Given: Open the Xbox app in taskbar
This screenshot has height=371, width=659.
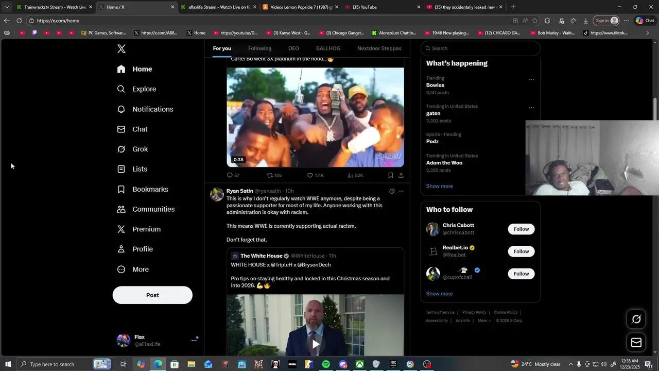Looking at the screenshot, I should pyautogui.click(x=360, y=364).
